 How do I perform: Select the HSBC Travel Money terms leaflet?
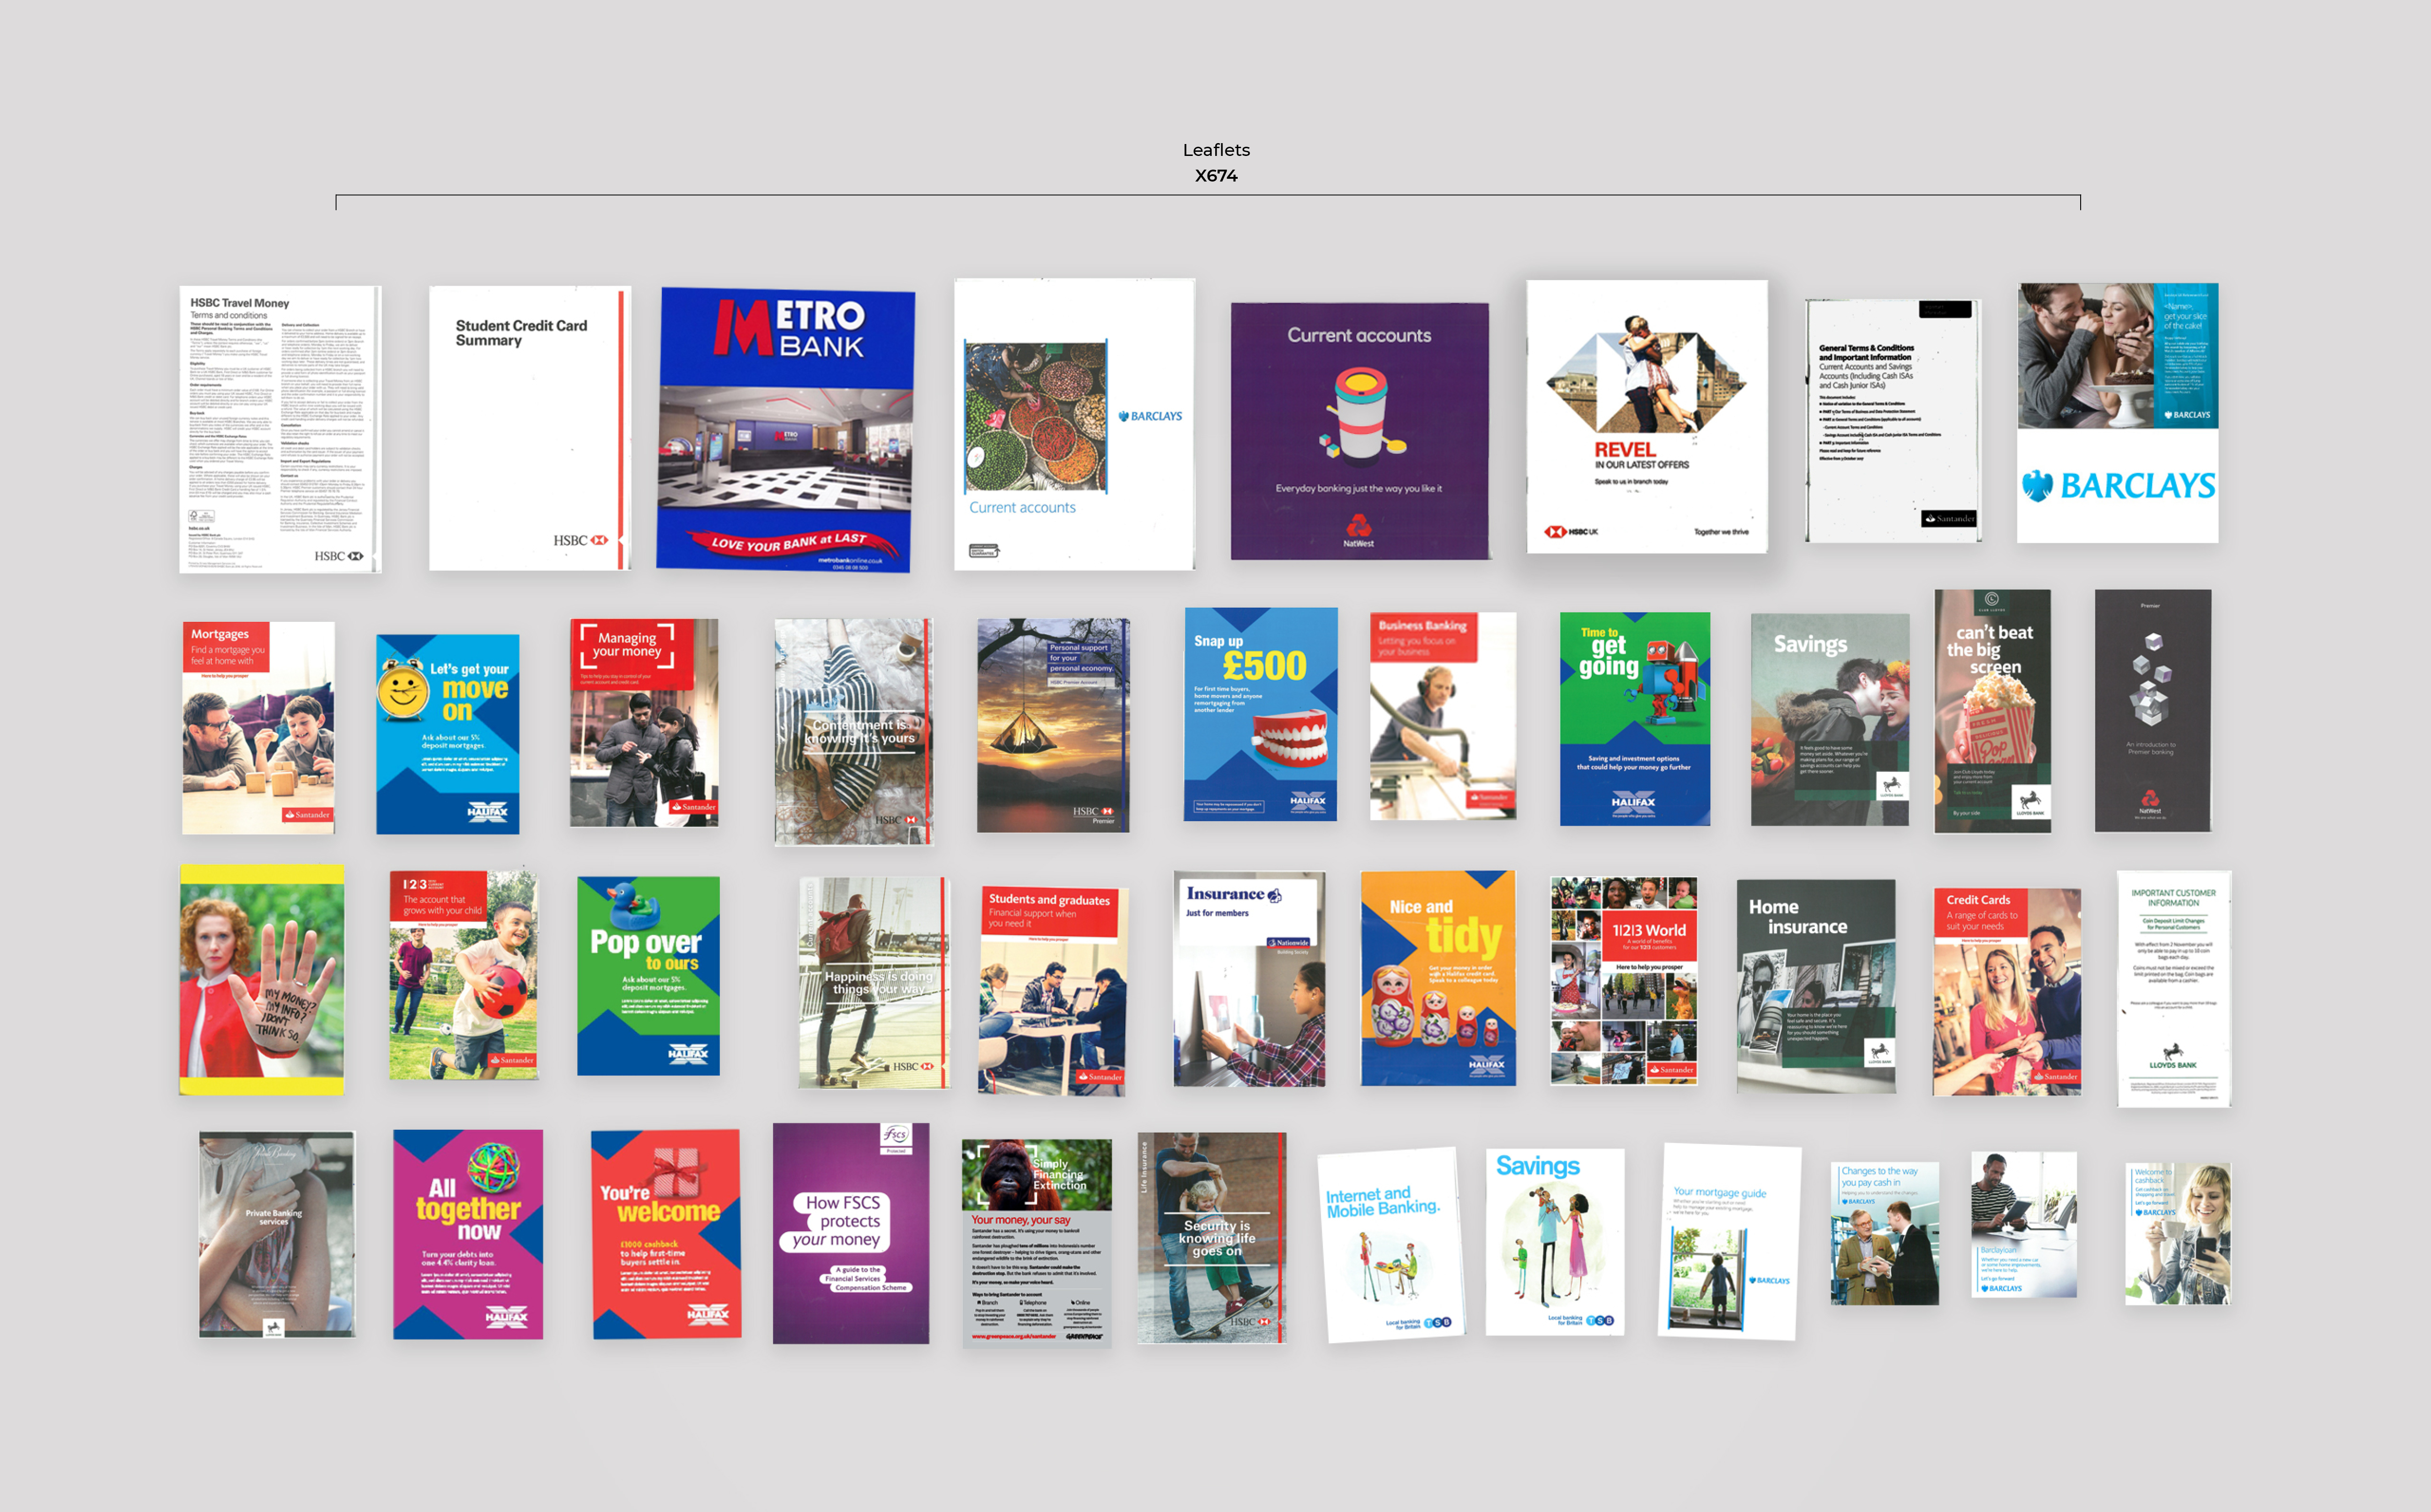(x=280, y=429)
